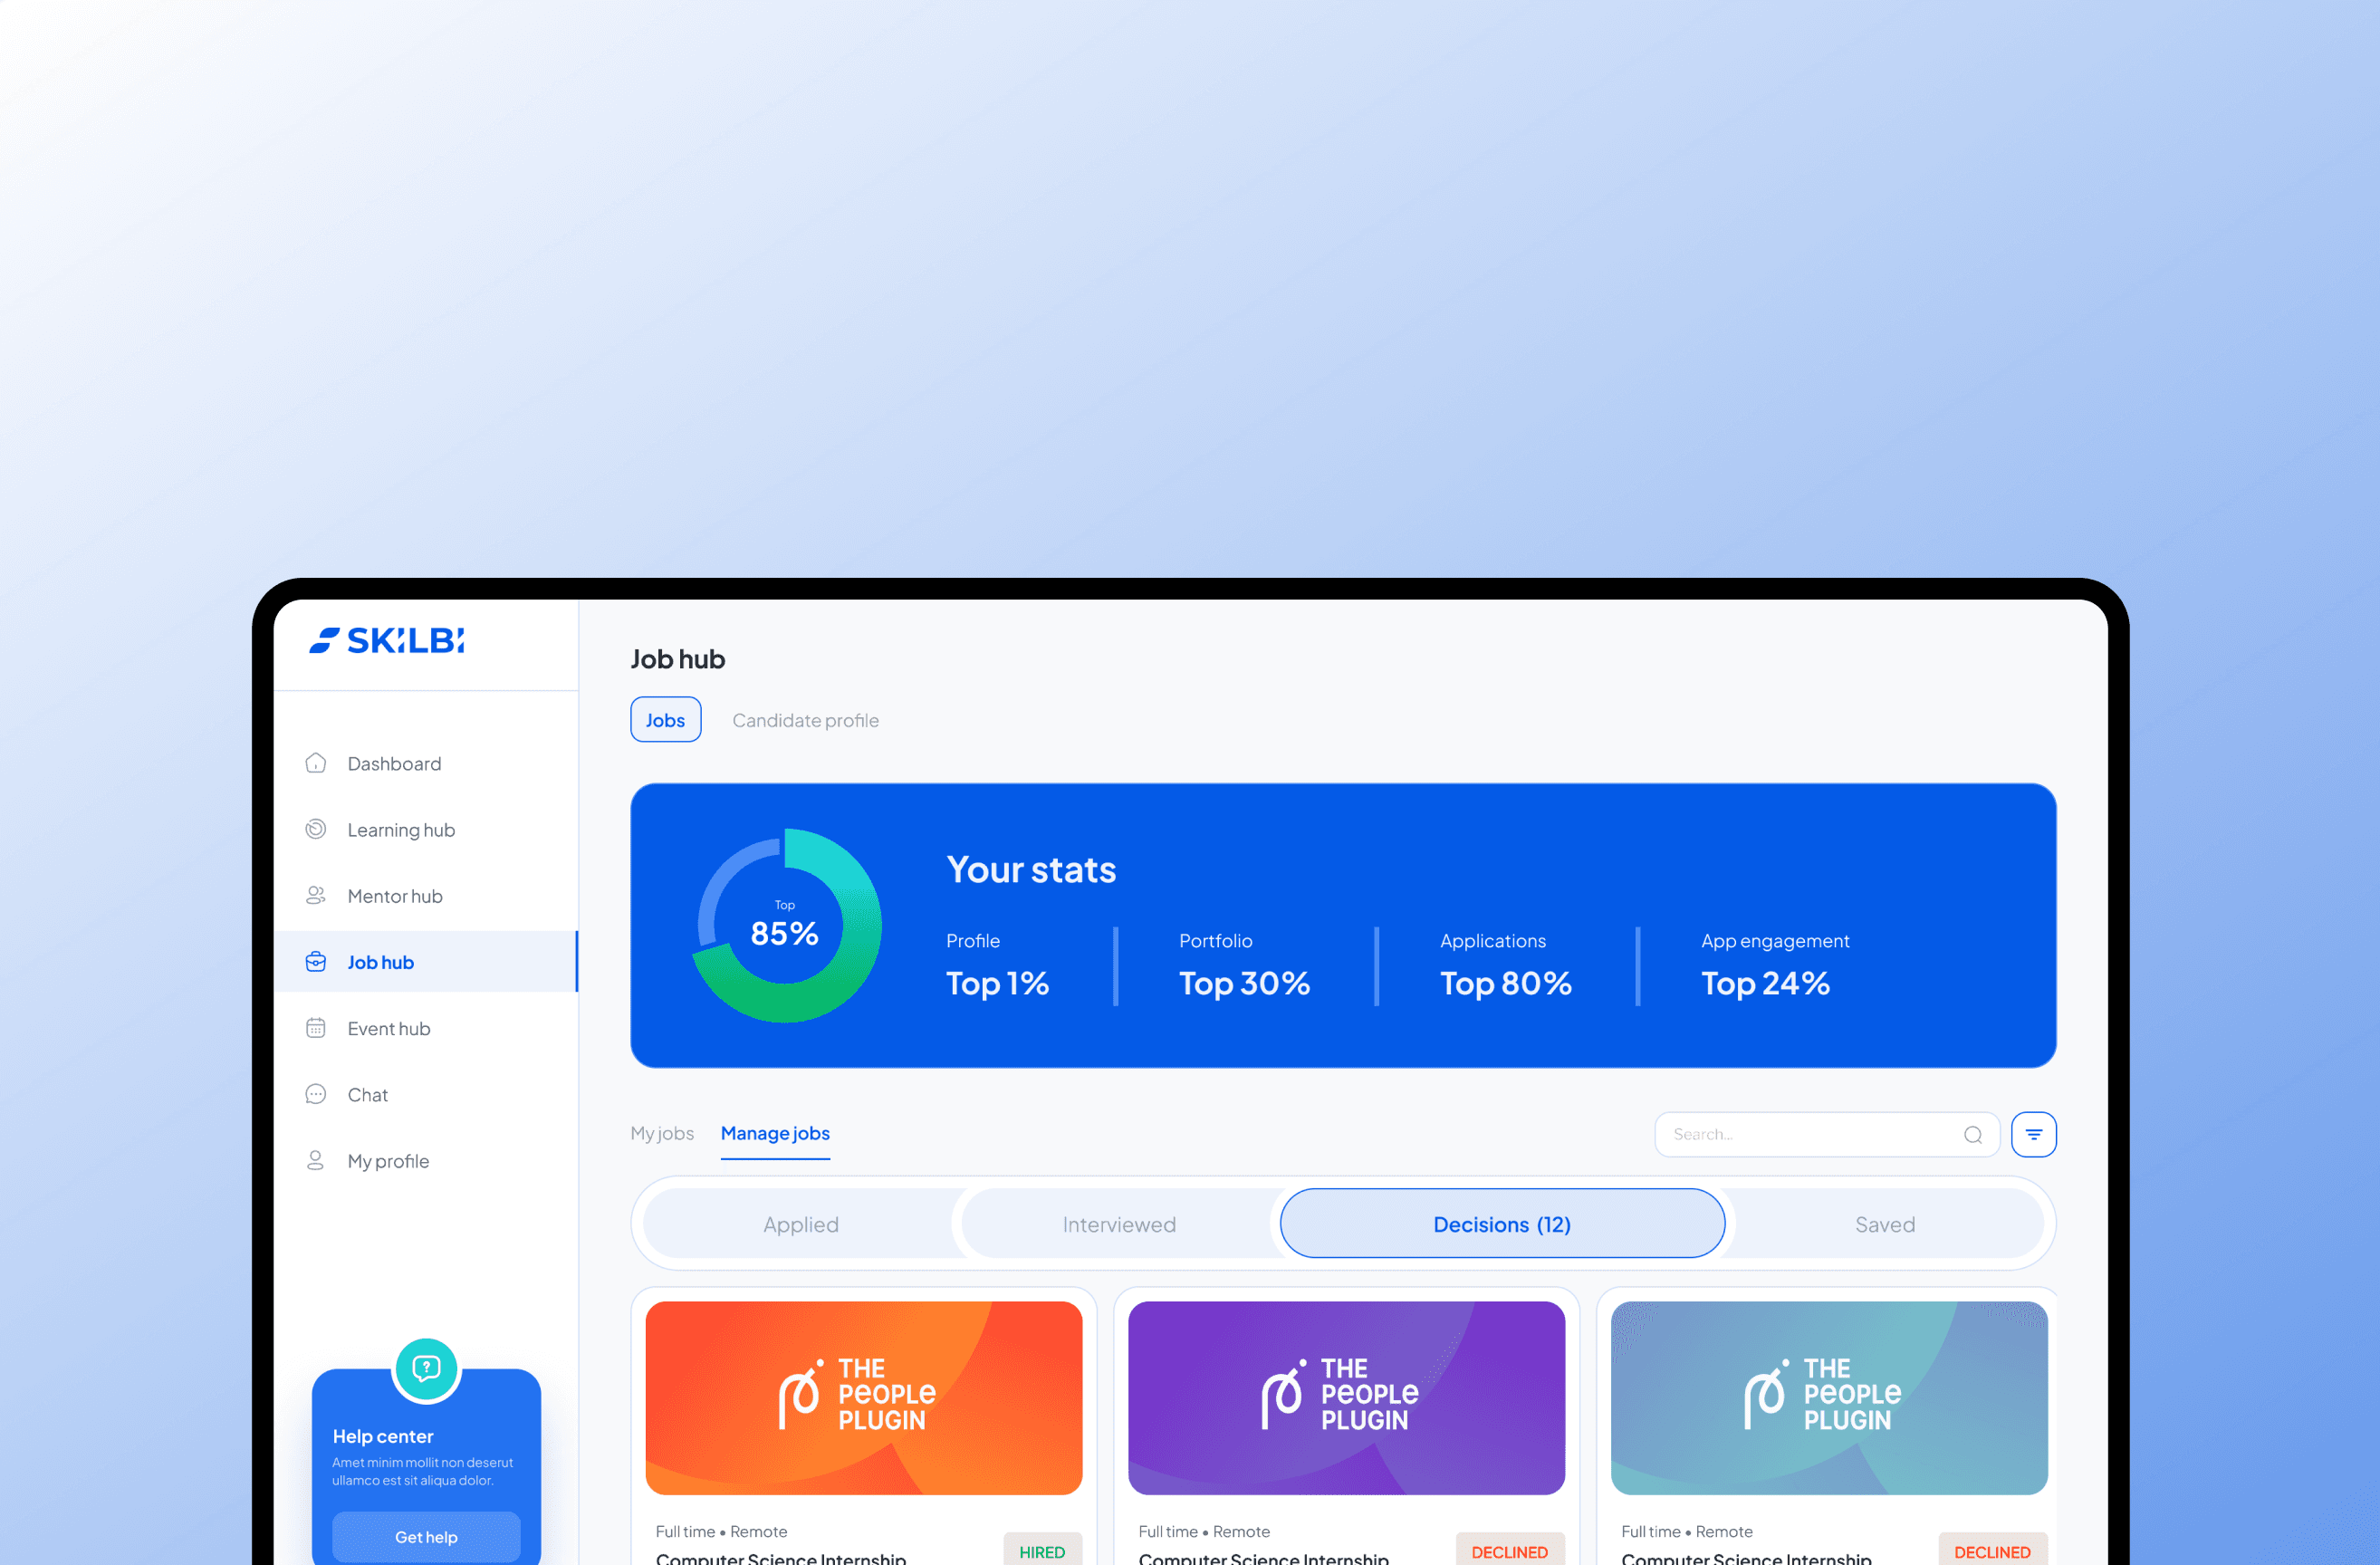Open Job hub in the sidebar
2380x1565 pixels.
(380, 962)
